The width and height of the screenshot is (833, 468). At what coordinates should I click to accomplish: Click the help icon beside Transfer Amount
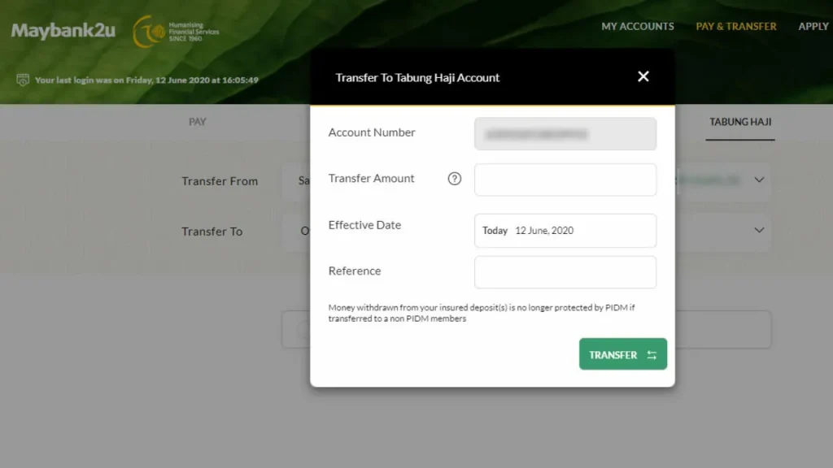tap(455, 179)
